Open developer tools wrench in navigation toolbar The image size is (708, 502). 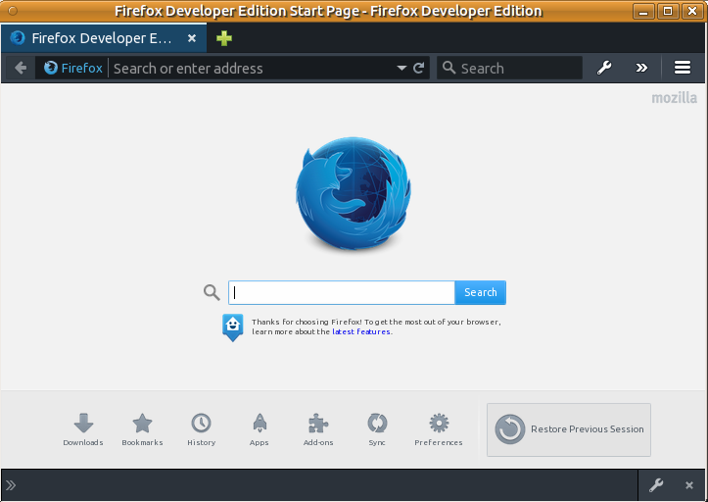click(x=604, y=68)
